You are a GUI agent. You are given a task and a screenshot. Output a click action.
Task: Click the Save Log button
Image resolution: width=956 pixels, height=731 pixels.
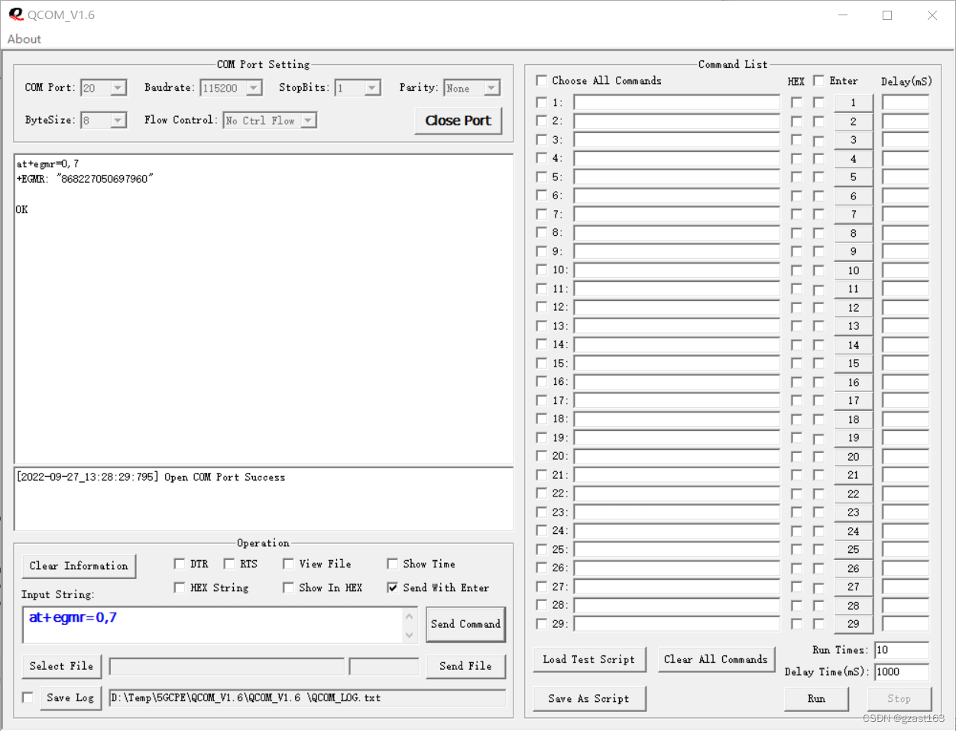[x=70, y=697]
